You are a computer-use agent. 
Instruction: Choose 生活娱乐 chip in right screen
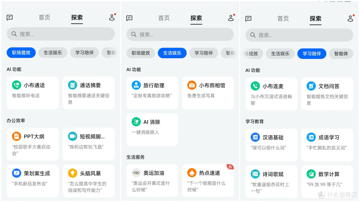tap(280, 54)
